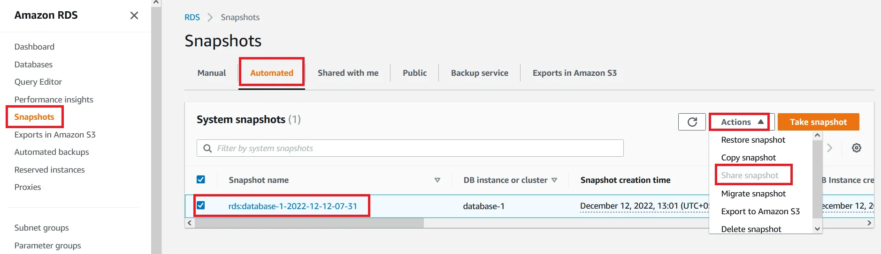
Task: Choose Copy snapshot from Actions menu
Action: 749,158
